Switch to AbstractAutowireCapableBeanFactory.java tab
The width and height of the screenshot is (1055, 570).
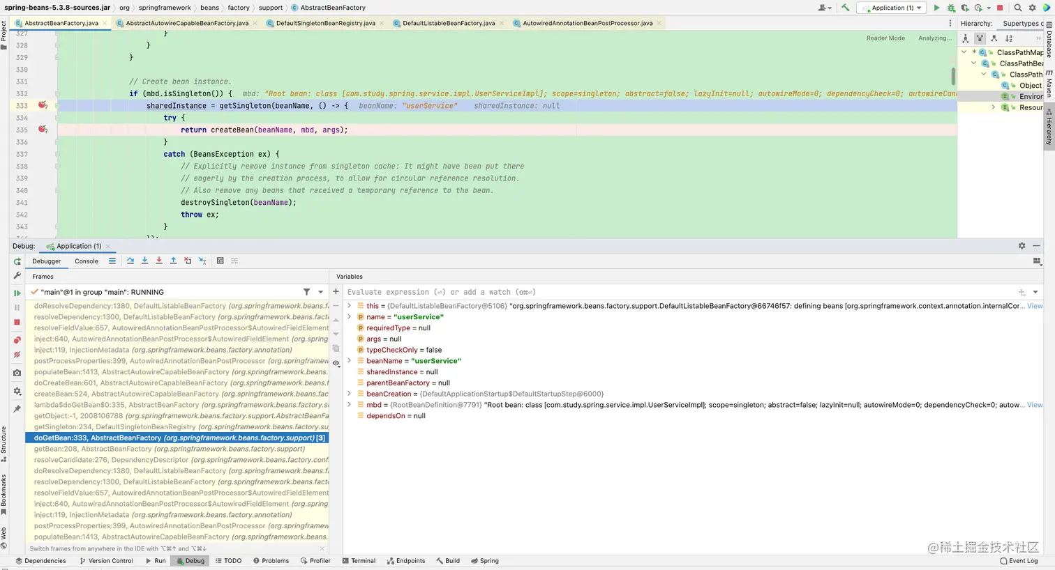187,23
